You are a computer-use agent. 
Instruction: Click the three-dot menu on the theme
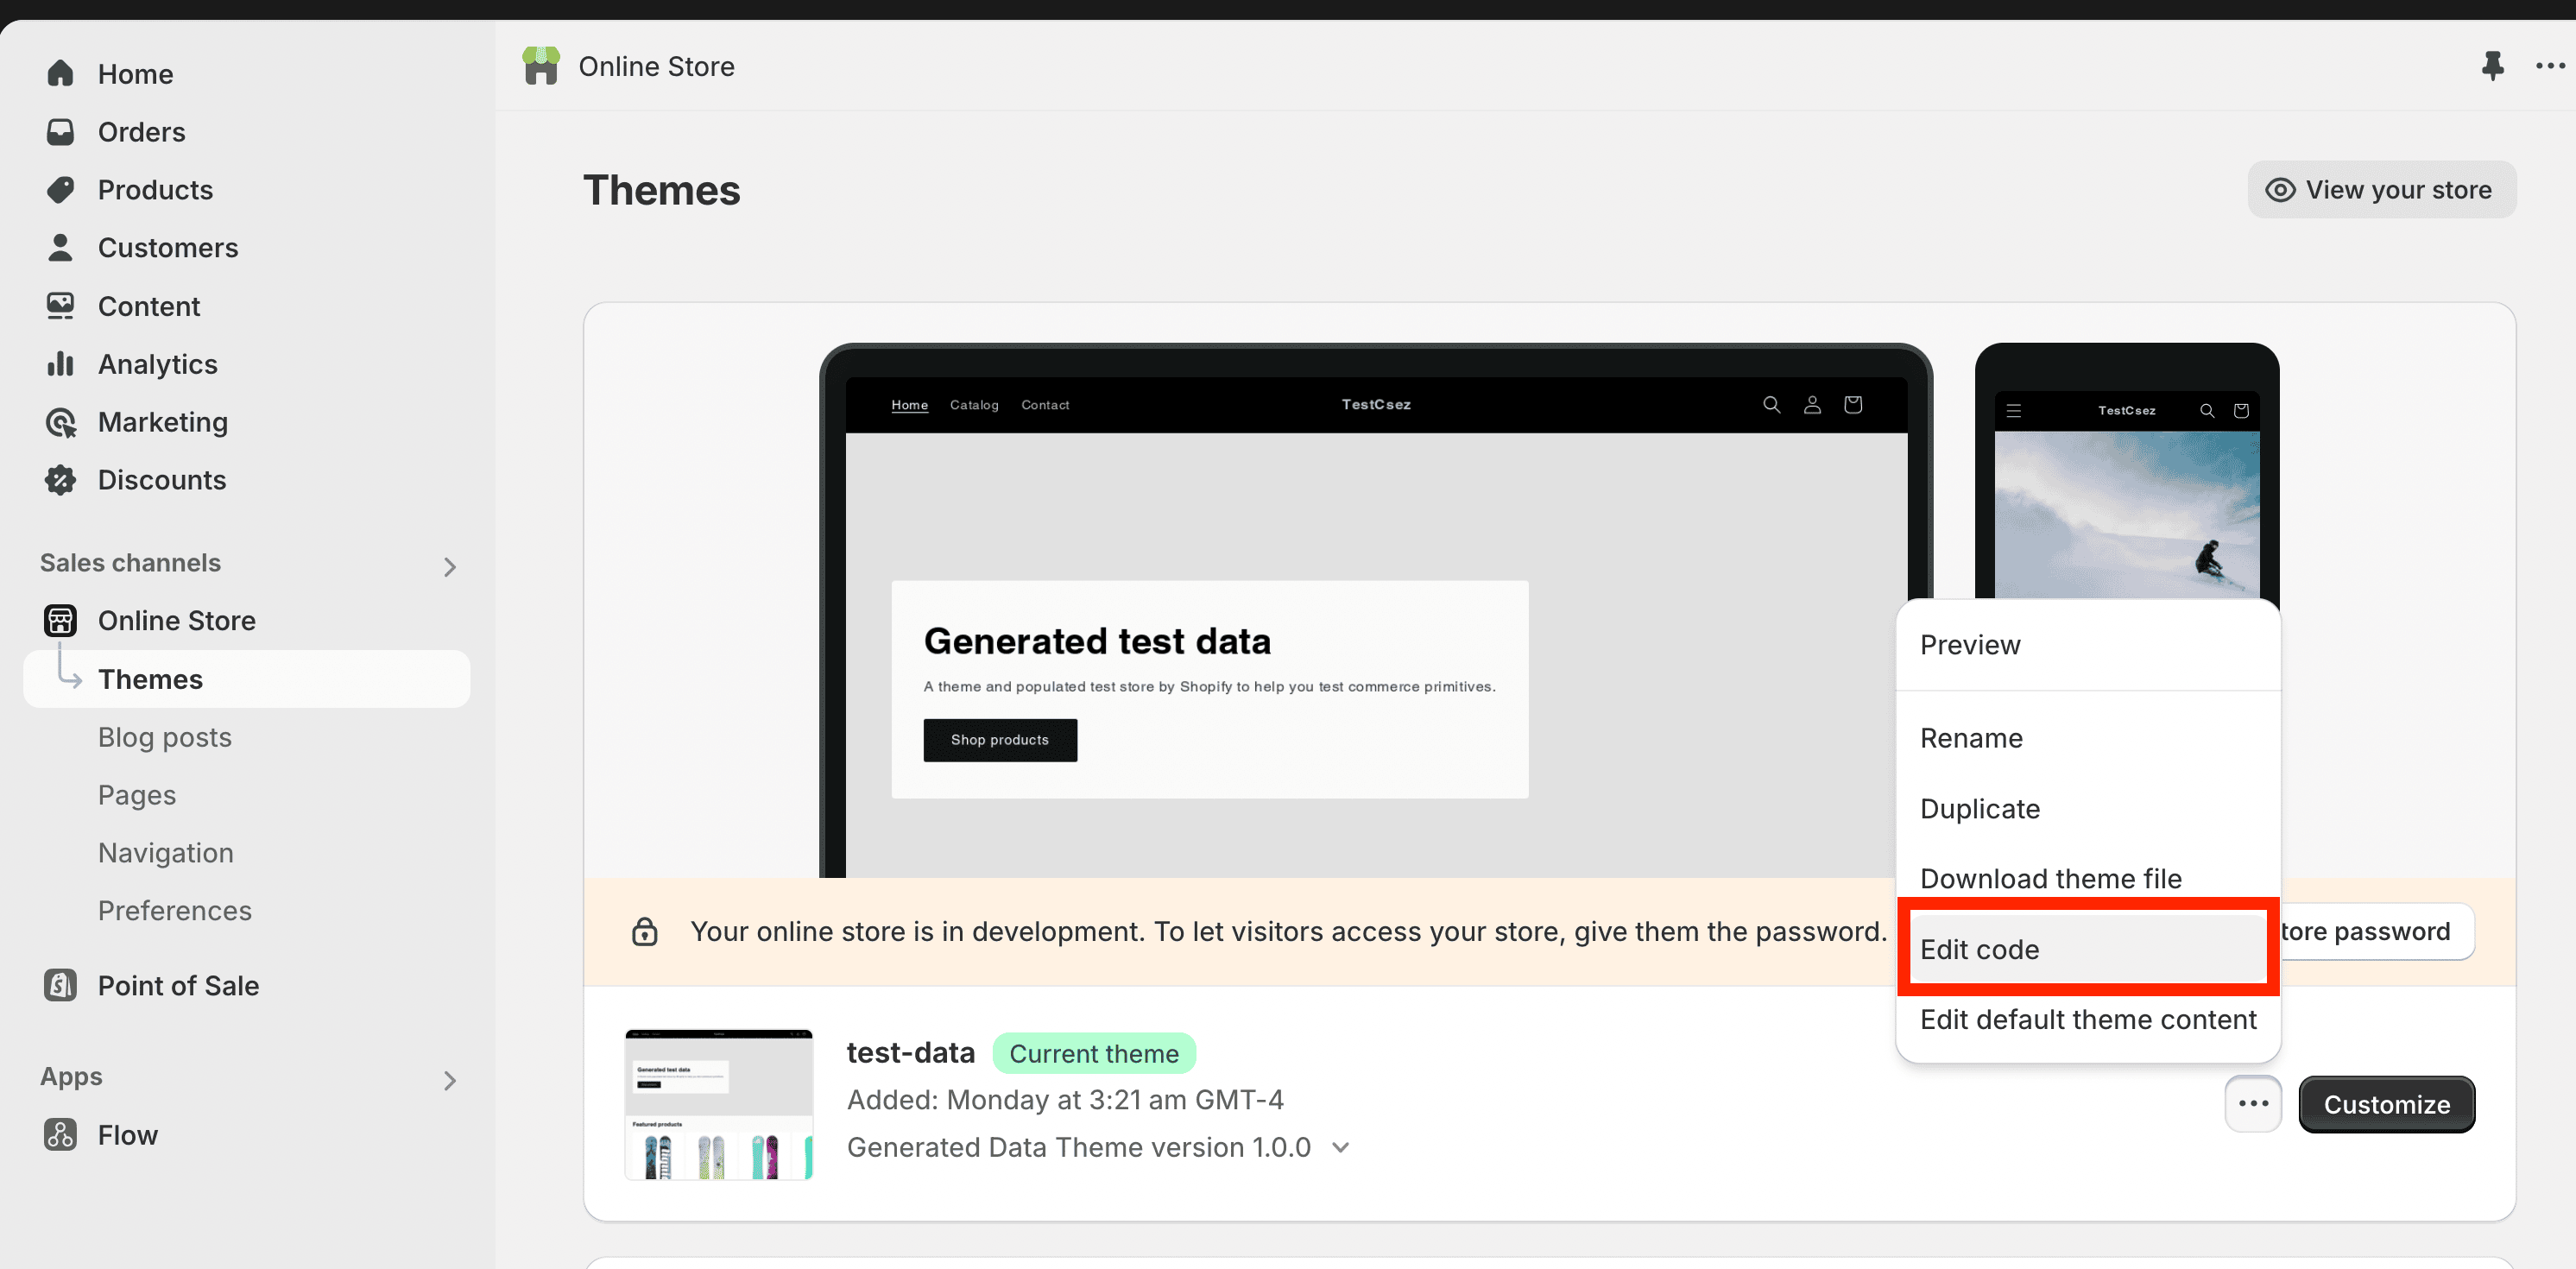tap(2252, 1103)
